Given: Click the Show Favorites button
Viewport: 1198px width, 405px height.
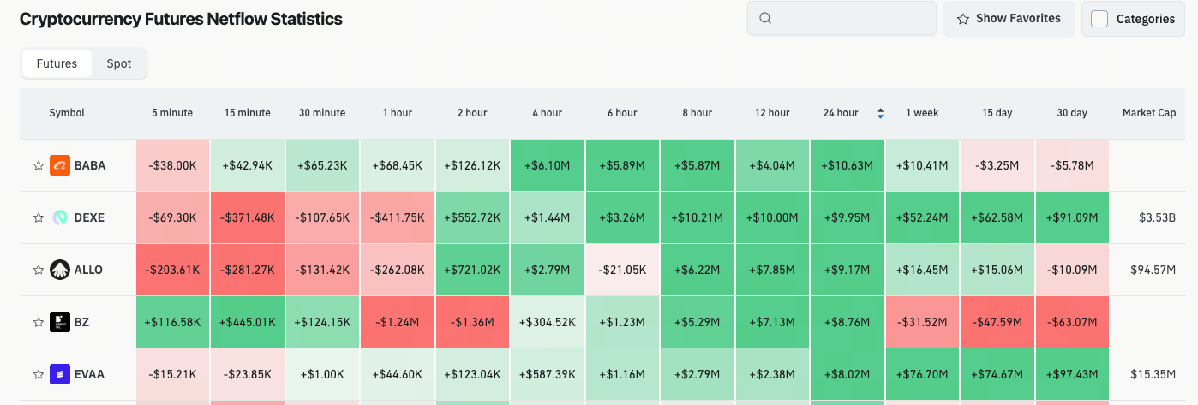Looking at the screenshot, I should (1009, 18).
